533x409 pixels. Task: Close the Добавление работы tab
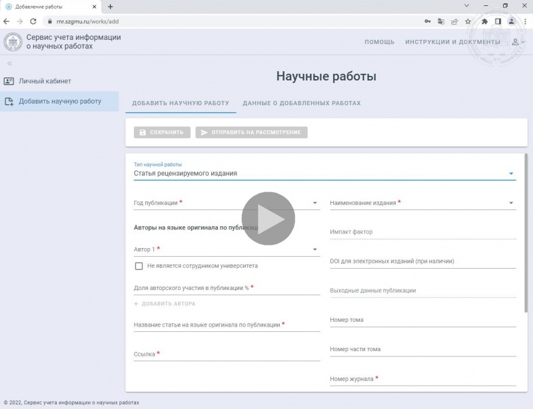tap(95, 7)
